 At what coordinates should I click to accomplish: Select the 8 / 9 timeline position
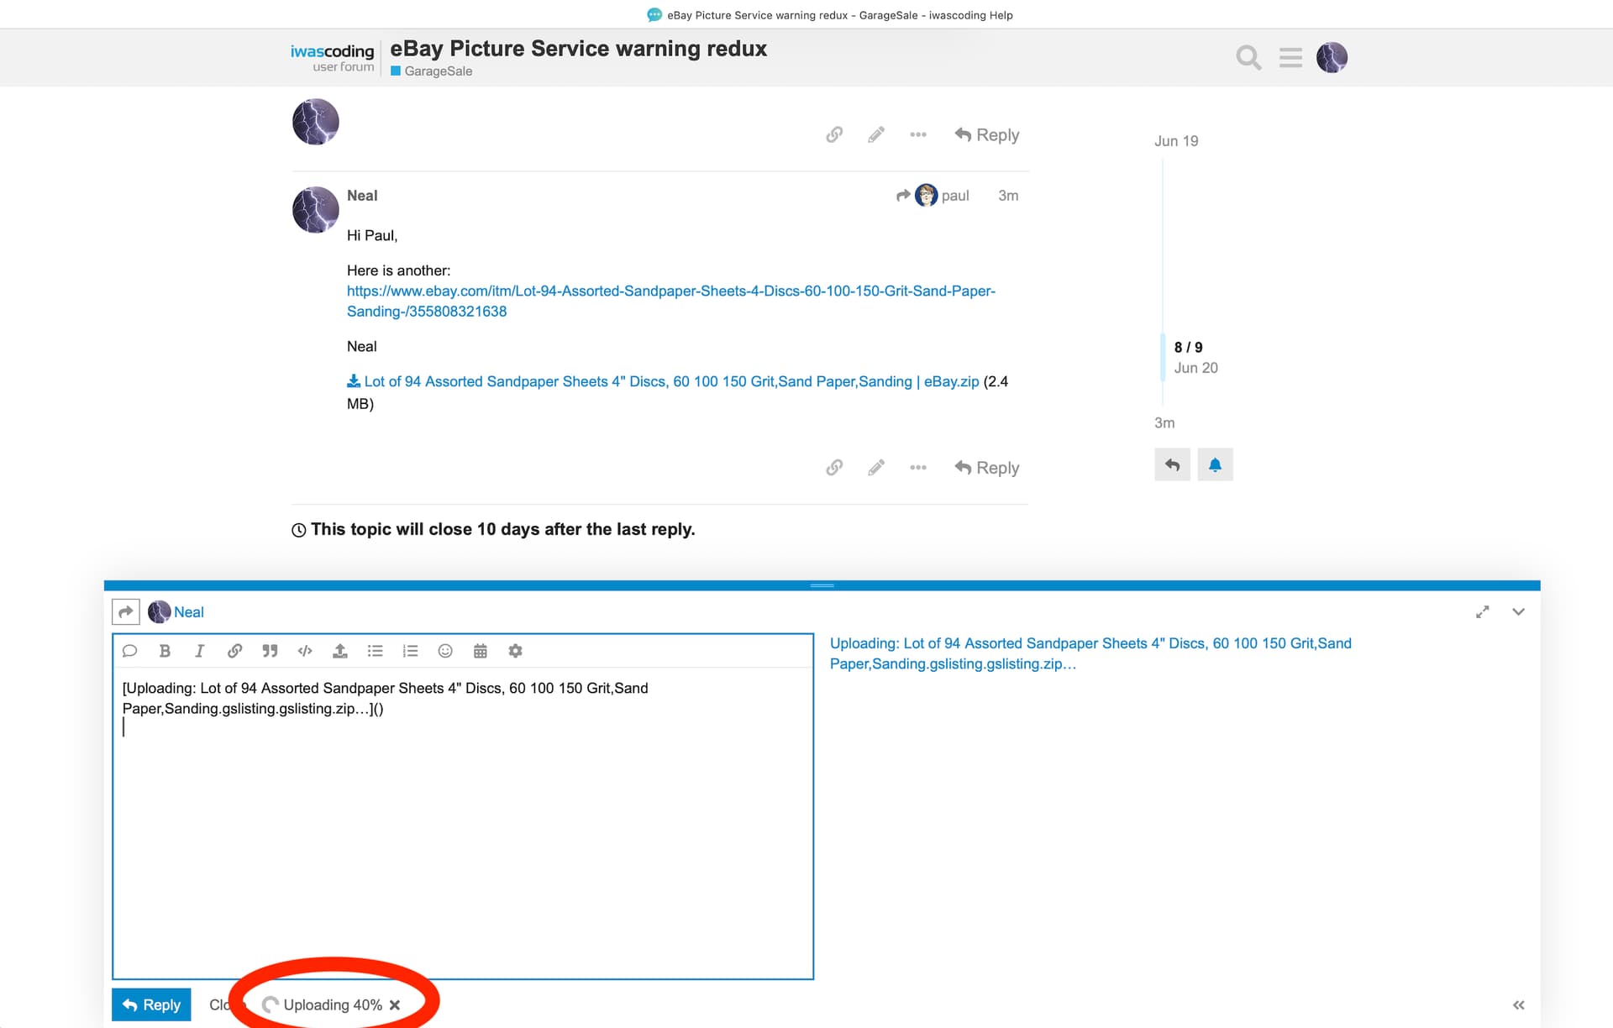tap(1188, 347)
